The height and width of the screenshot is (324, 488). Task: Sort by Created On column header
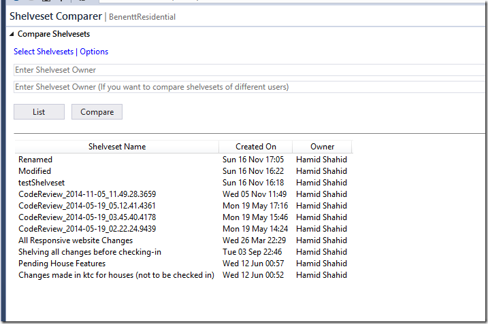point(255,146)
